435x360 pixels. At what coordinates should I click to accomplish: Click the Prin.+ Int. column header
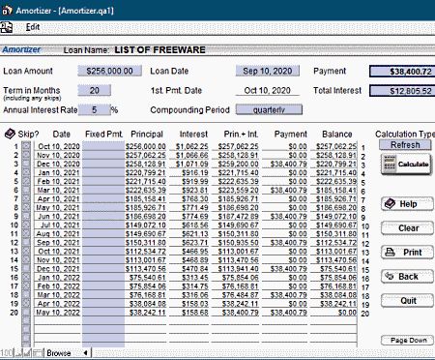[241, 134]
